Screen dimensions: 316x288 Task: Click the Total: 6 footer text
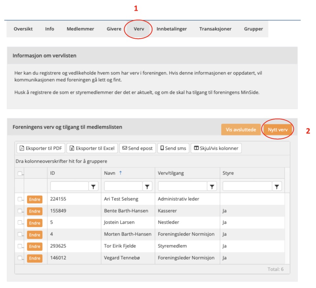[276, 269]
